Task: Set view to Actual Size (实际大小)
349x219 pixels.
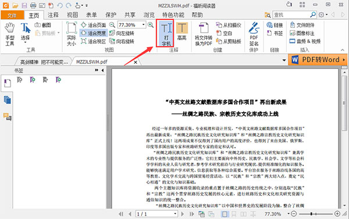Action: [72, 34]
